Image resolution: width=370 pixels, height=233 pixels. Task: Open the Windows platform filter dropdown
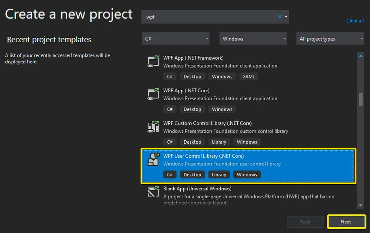tap(253, 39)
